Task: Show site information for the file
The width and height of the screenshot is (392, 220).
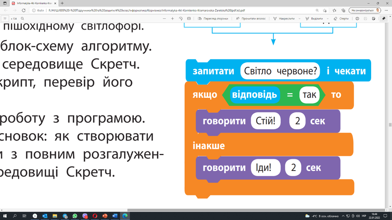Action: tap(38, 10)
